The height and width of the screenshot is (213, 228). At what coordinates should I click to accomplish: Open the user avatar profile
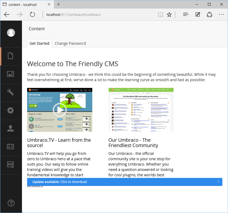(x=11, y=33)
